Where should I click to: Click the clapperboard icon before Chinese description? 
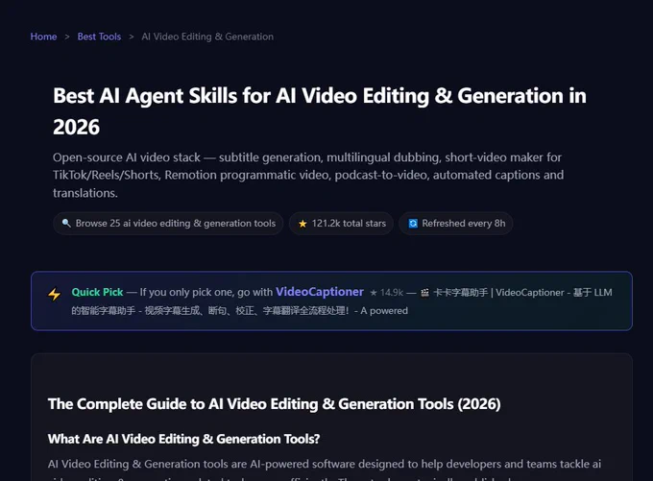coord(424,293)
